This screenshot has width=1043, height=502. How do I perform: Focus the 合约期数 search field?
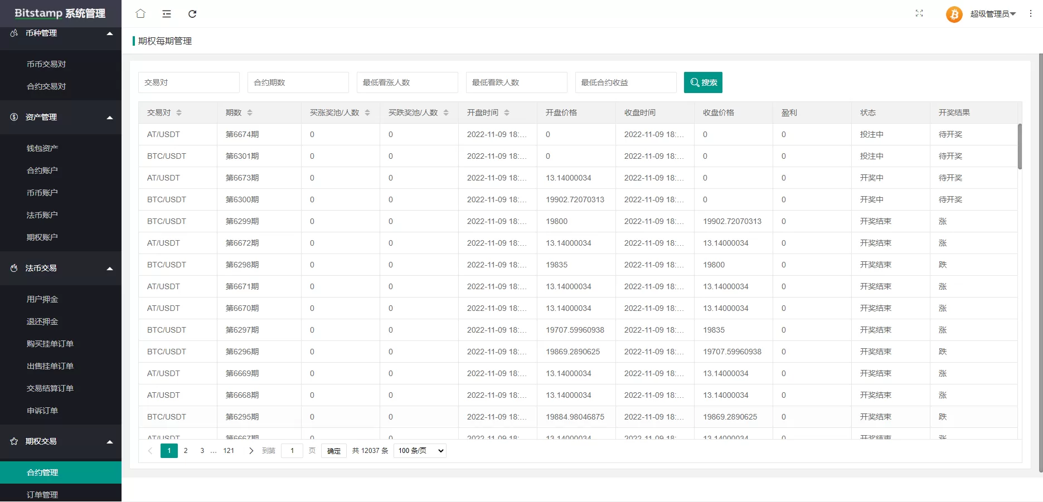[298, 82]
